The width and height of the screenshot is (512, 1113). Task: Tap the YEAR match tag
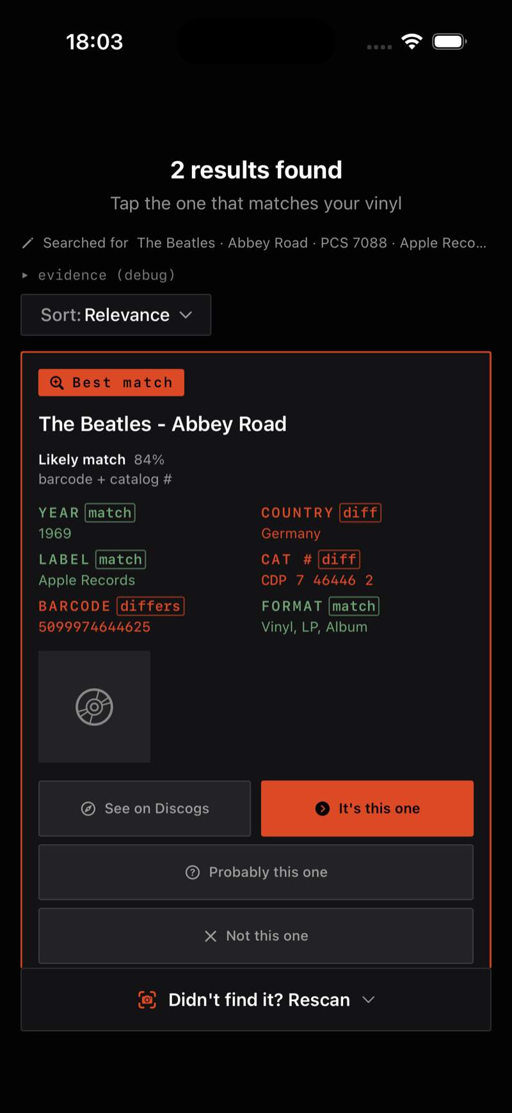coord(110,513)
